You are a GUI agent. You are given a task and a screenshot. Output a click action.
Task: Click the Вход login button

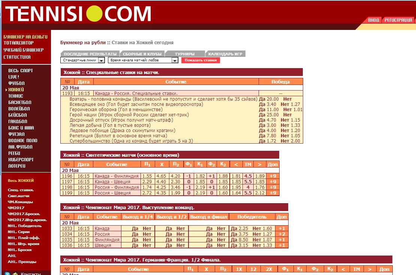pos(373,20)
